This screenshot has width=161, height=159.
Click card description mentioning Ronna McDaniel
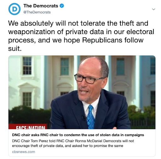(x=73, y=143)
